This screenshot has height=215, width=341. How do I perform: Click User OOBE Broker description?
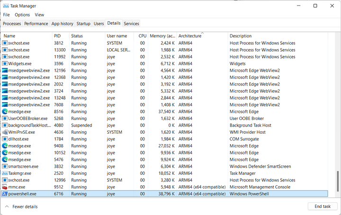[x=247, y=119]
